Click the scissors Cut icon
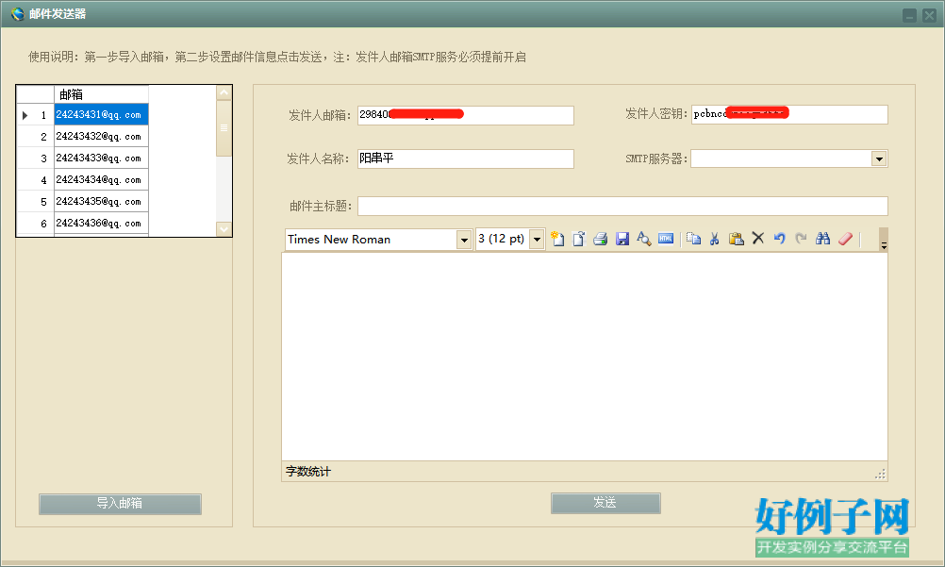The width and height of the screenshot is (945, 567). point(715,239)
